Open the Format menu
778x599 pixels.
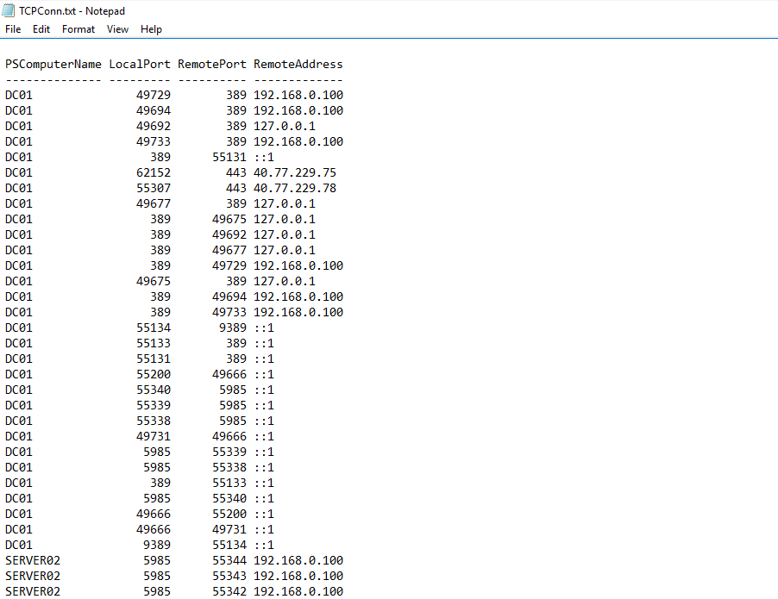[78, 29]
